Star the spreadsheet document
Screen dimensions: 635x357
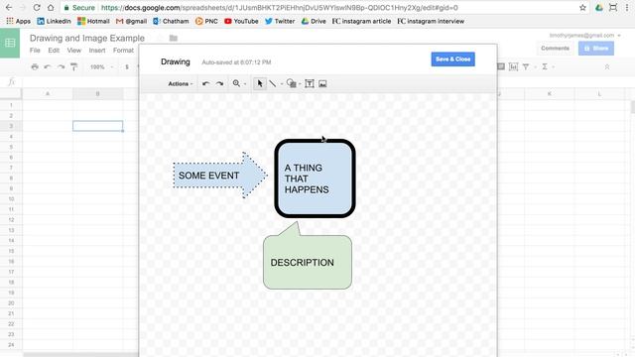(x=159, y=38)
